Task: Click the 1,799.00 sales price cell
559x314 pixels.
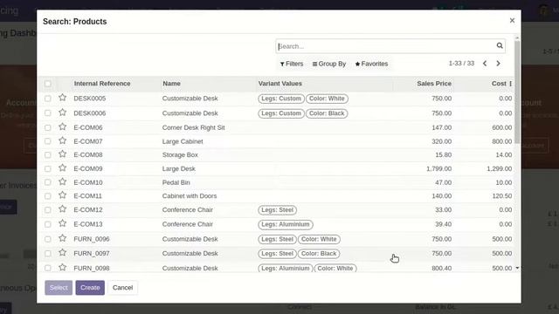Action: pyautogui.click(x=438, y=168)
